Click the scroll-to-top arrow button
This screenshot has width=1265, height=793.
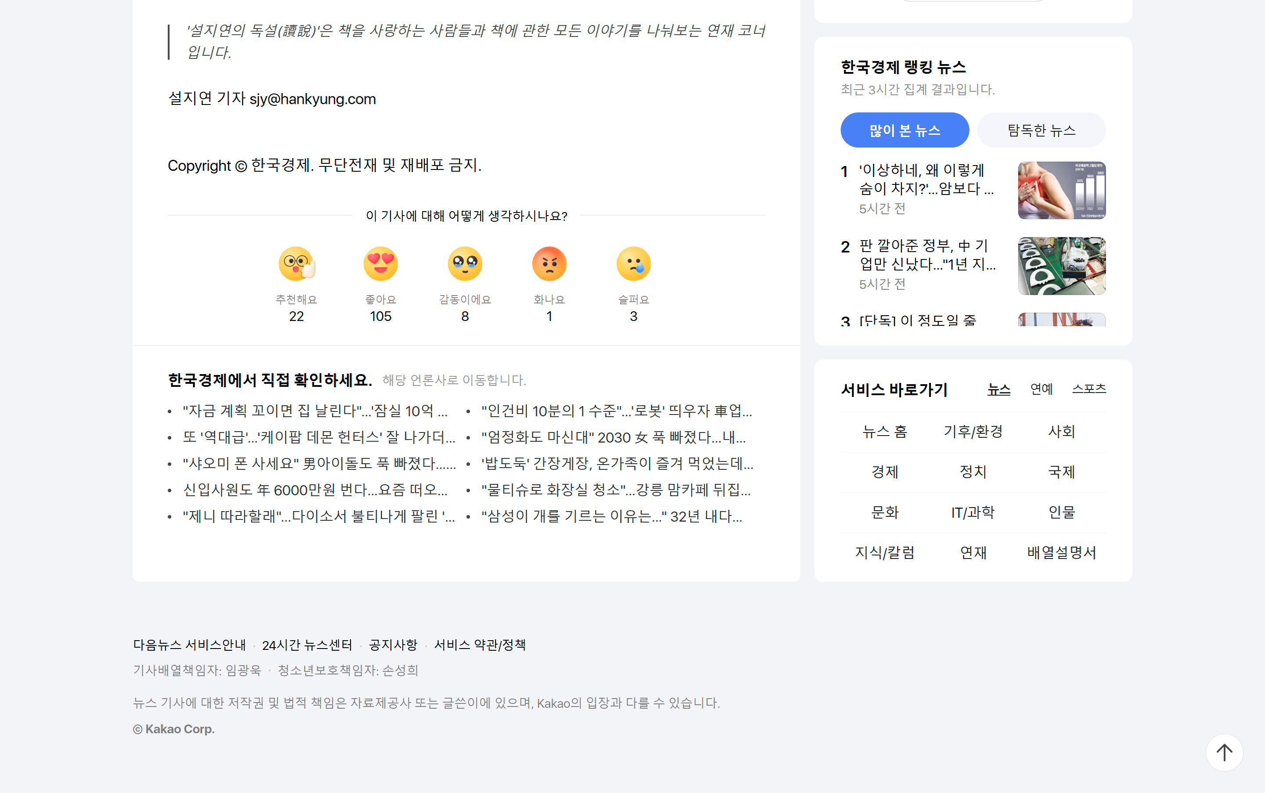(x=1224, y=753)
